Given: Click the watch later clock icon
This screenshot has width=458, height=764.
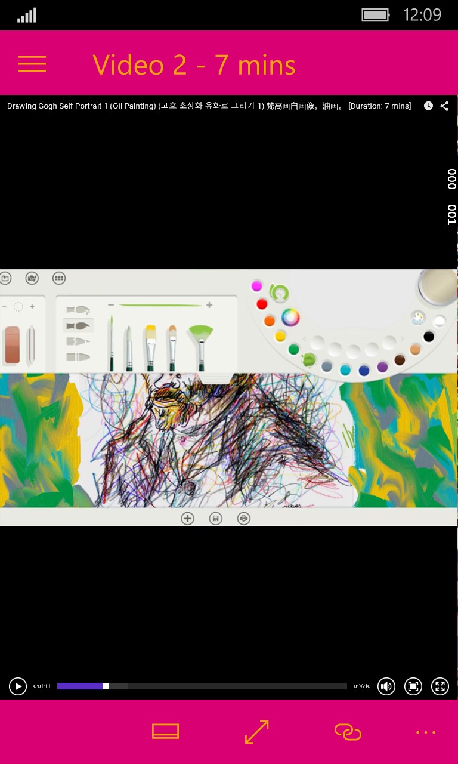Looking at the screenshot, I should point(428,106).
